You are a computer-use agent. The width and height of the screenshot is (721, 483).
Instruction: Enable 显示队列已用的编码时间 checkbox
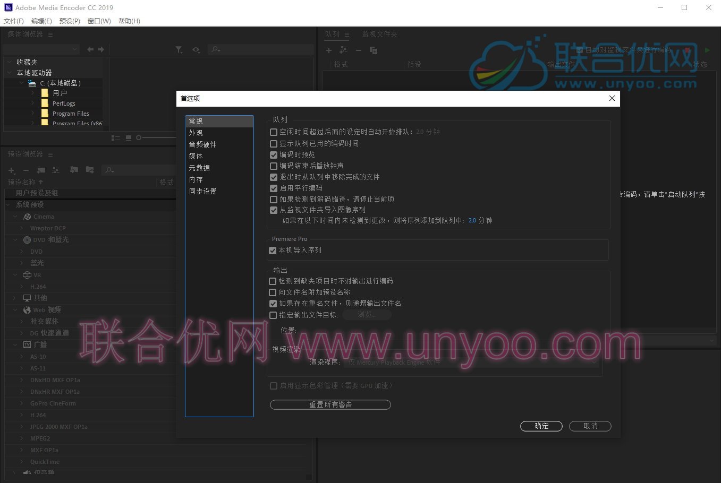274,144
